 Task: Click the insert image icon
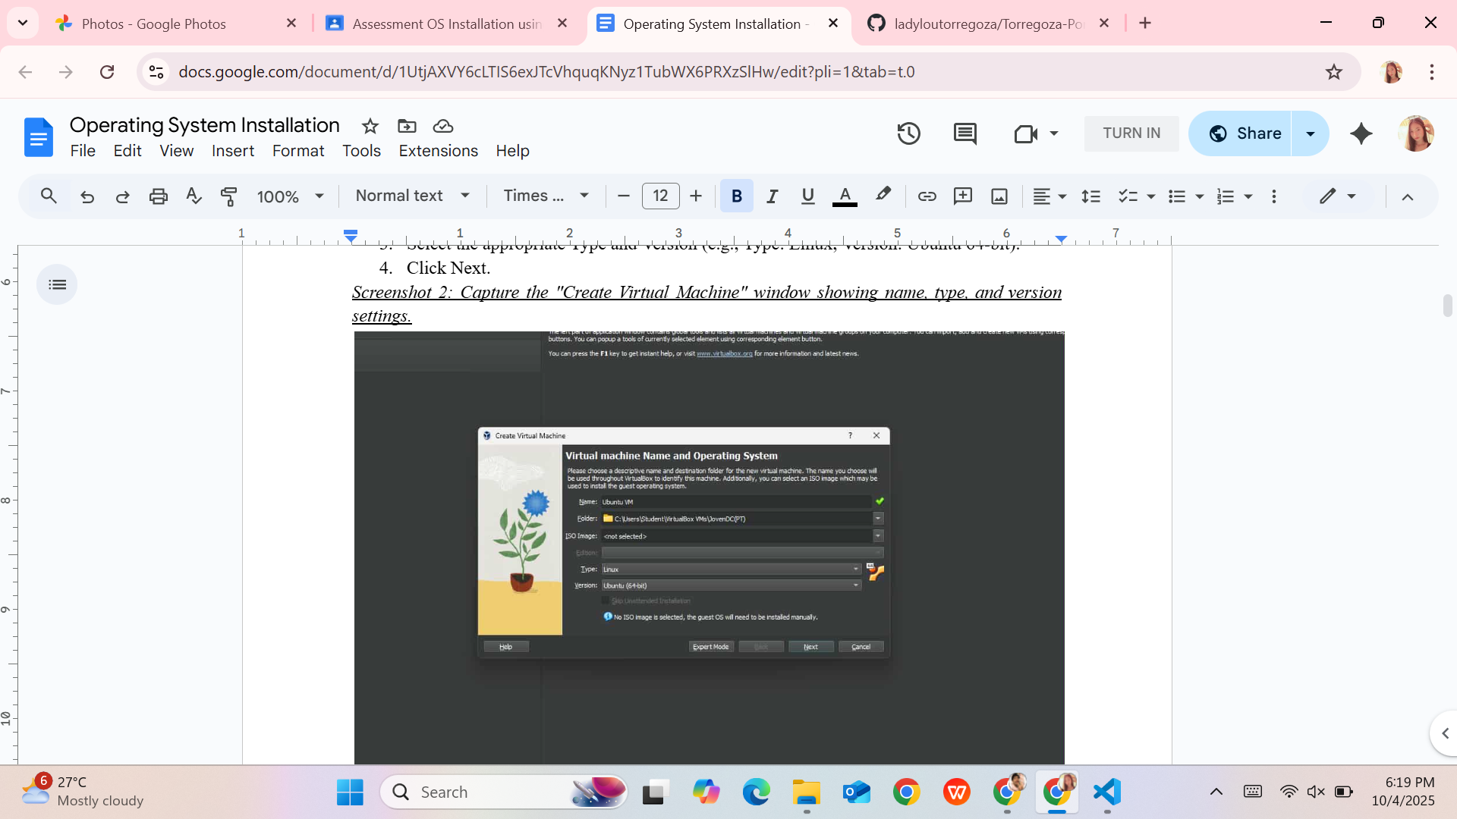999,196
